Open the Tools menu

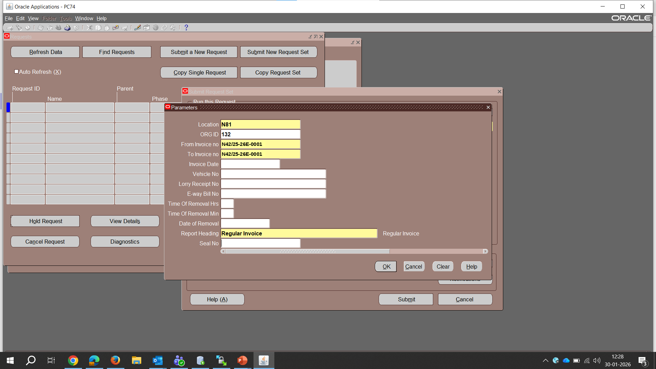tap(66, 18)
